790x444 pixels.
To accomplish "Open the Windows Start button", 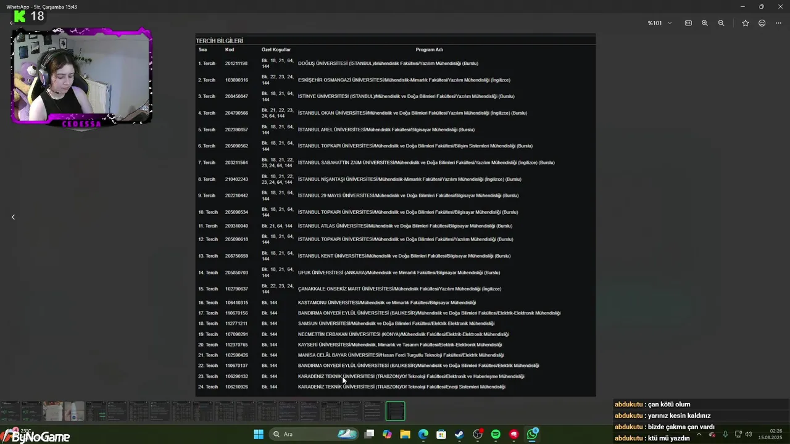I will point(259,434).
